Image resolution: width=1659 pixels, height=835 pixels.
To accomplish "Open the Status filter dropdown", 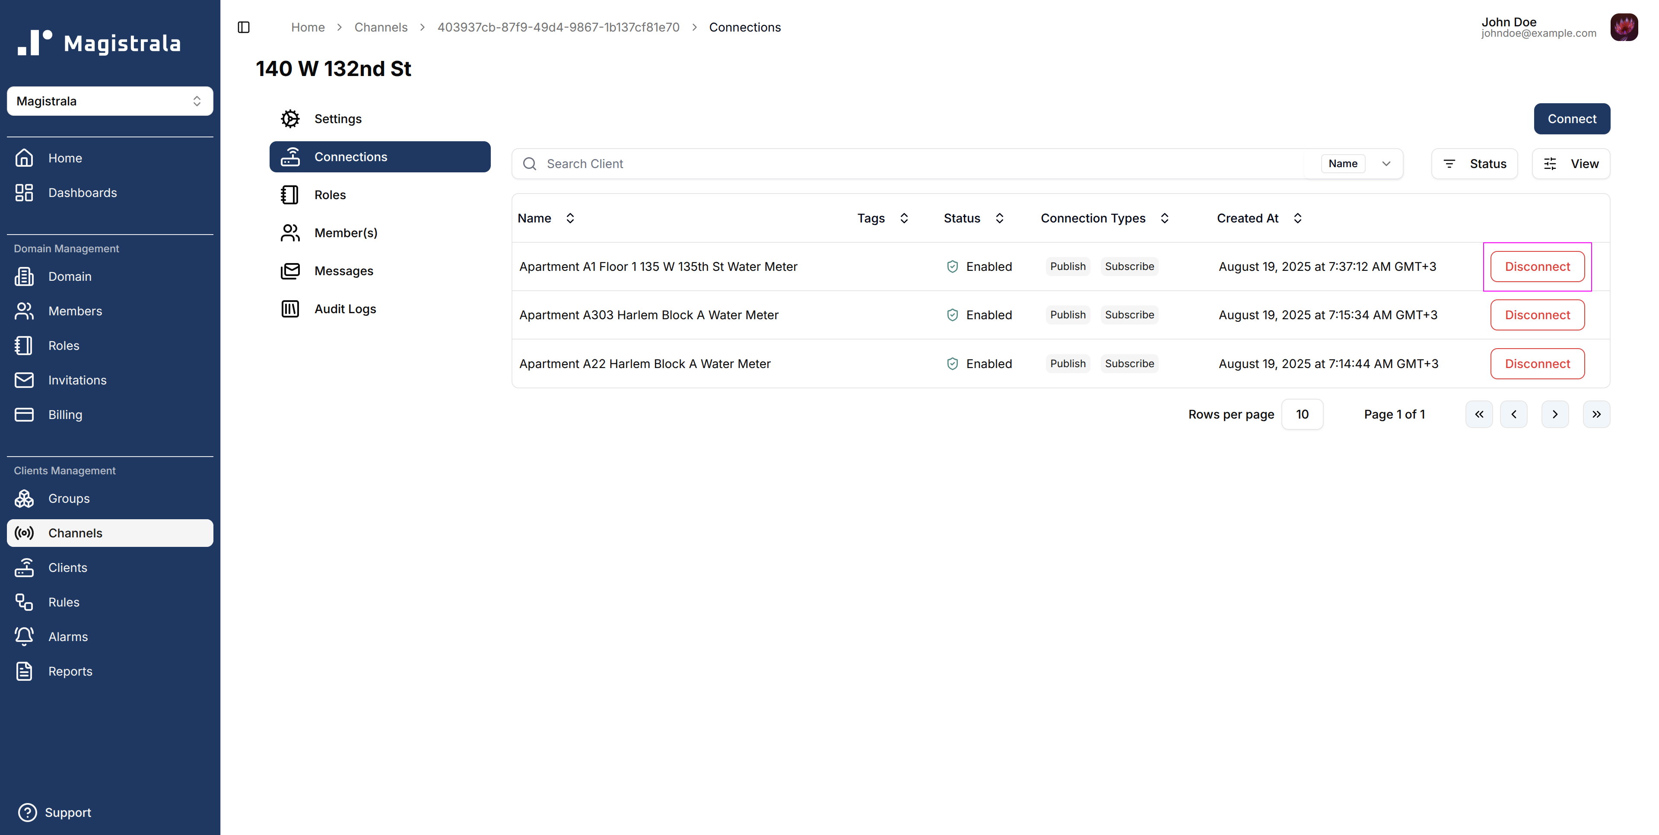I will pyautogui.click(x=1474, y=164).
